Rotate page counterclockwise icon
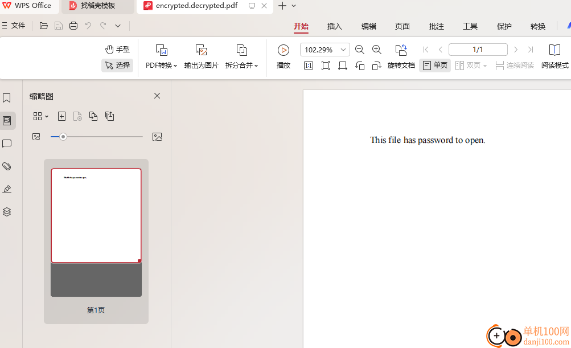Image resolution: width=571 pixels, height=348 pixels. [360, 65]
